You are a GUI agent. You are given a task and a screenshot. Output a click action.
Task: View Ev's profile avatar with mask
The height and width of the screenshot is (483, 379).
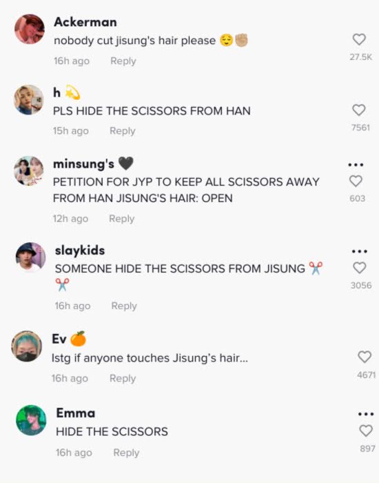pos(26,346)
